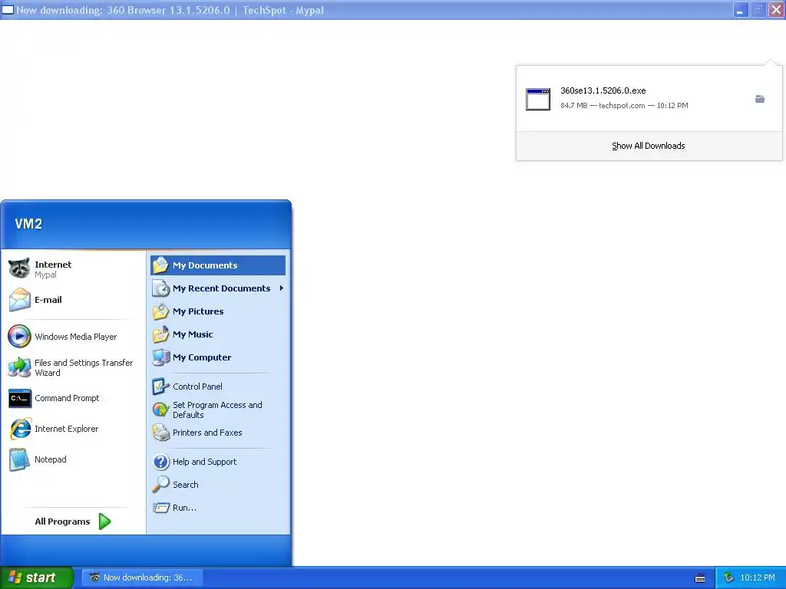786x589 pixels.
Task: Open Help and Support
Action: click(218, 462)
